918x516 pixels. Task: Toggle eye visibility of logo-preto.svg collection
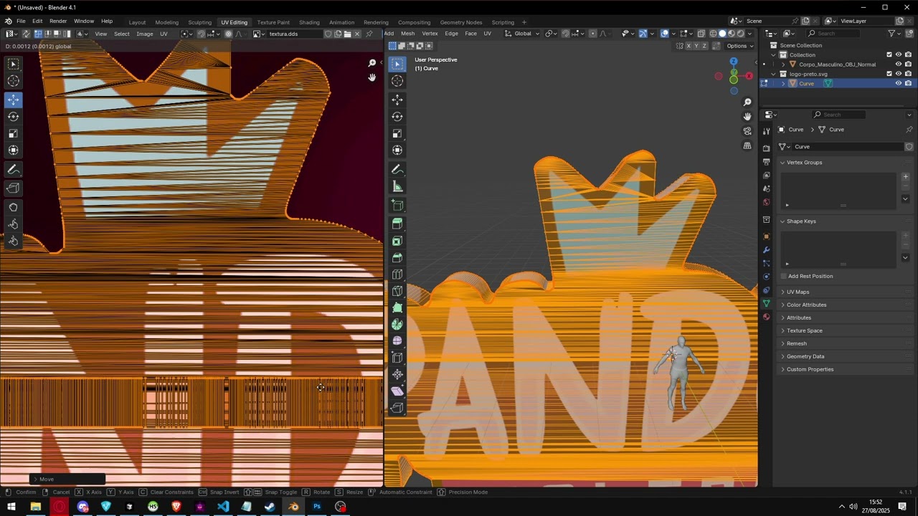pyautogui.click(x=898, y=74)
